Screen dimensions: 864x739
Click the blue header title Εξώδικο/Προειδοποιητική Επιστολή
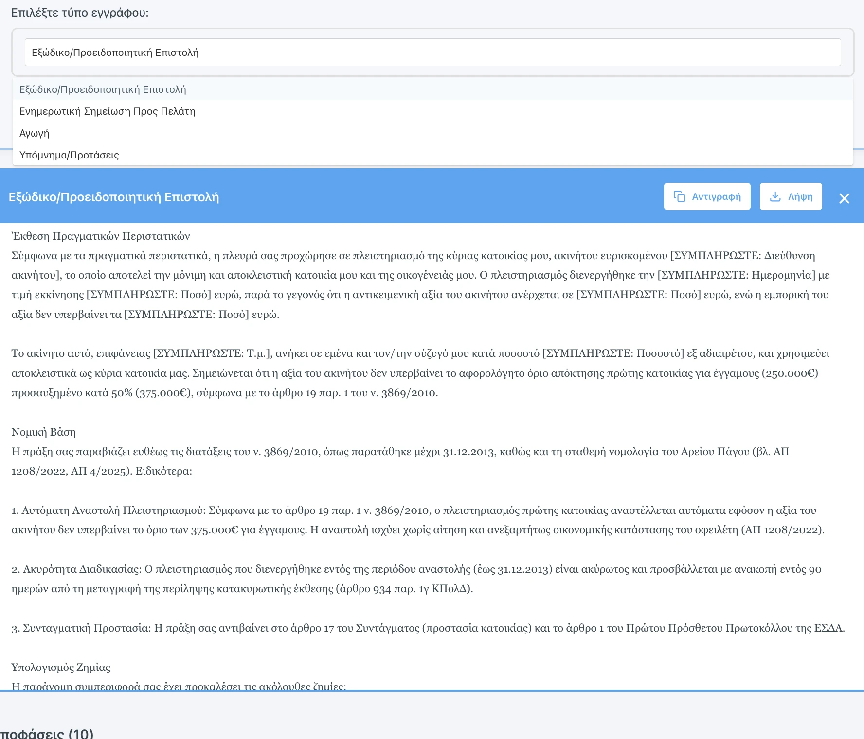(x=114, y=197)
